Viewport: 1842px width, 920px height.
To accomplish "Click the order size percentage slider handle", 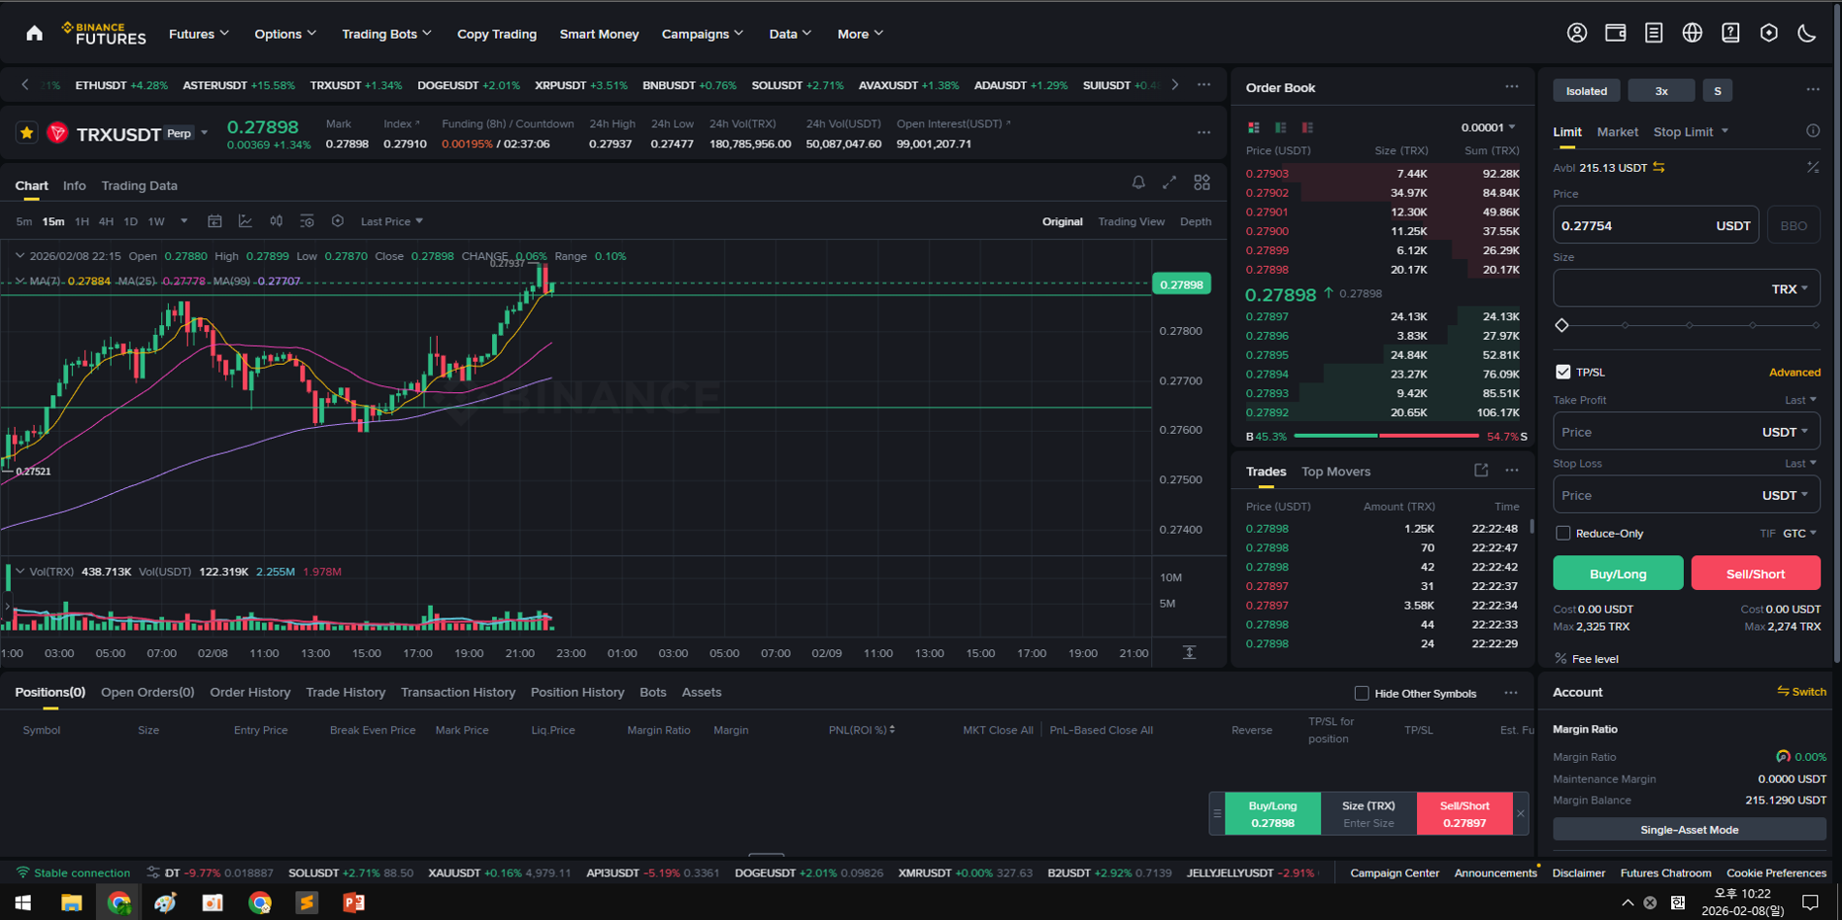I will point(1561,325).
